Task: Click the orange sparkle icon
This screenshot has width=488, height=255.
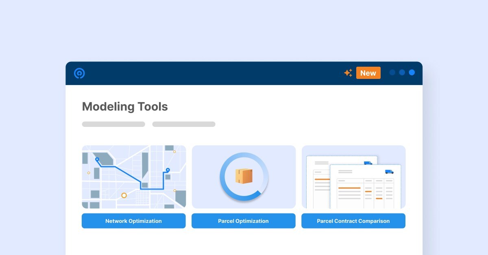Action: click(348, 73)
